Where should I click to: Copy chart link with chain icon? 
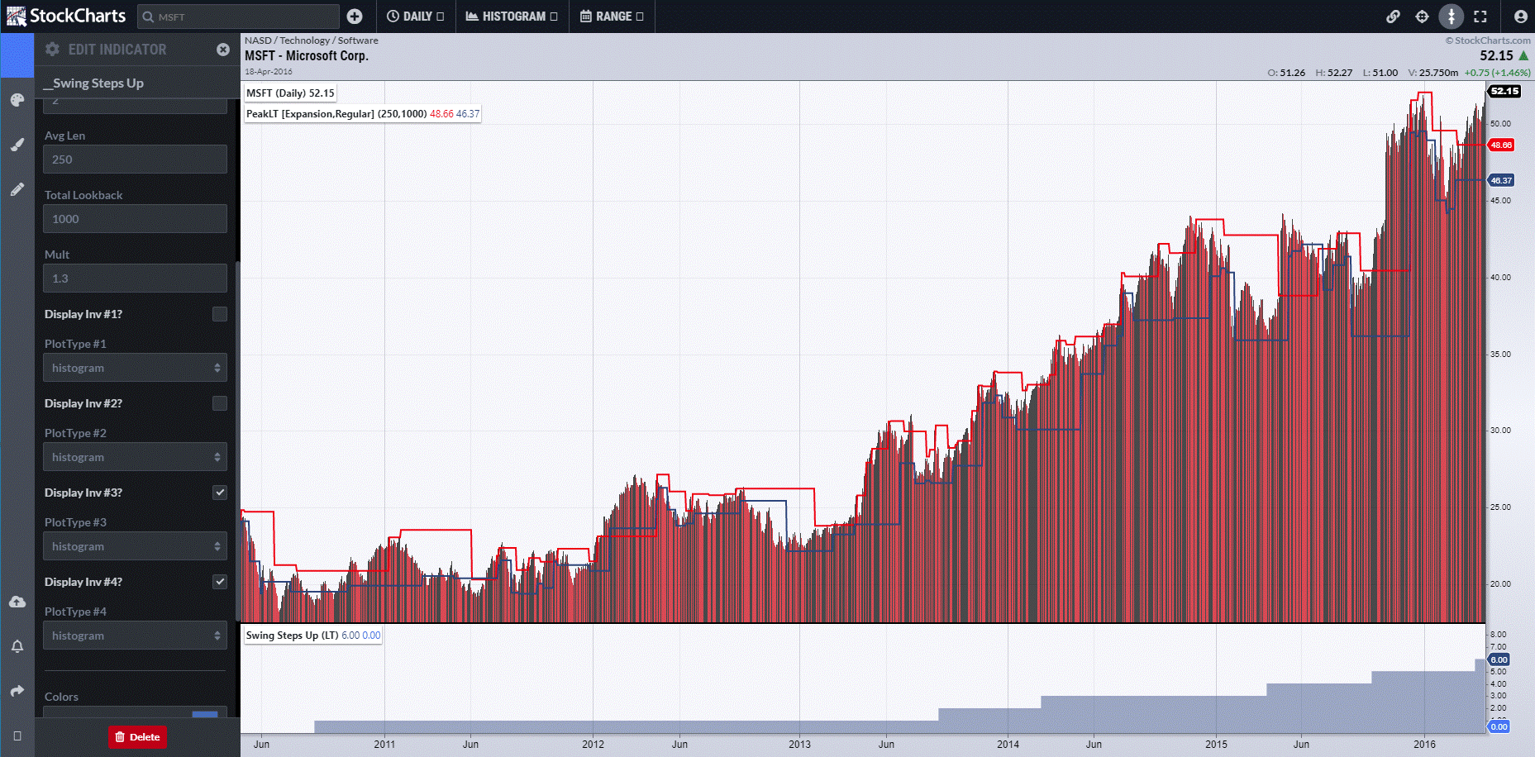[1393, 17]
